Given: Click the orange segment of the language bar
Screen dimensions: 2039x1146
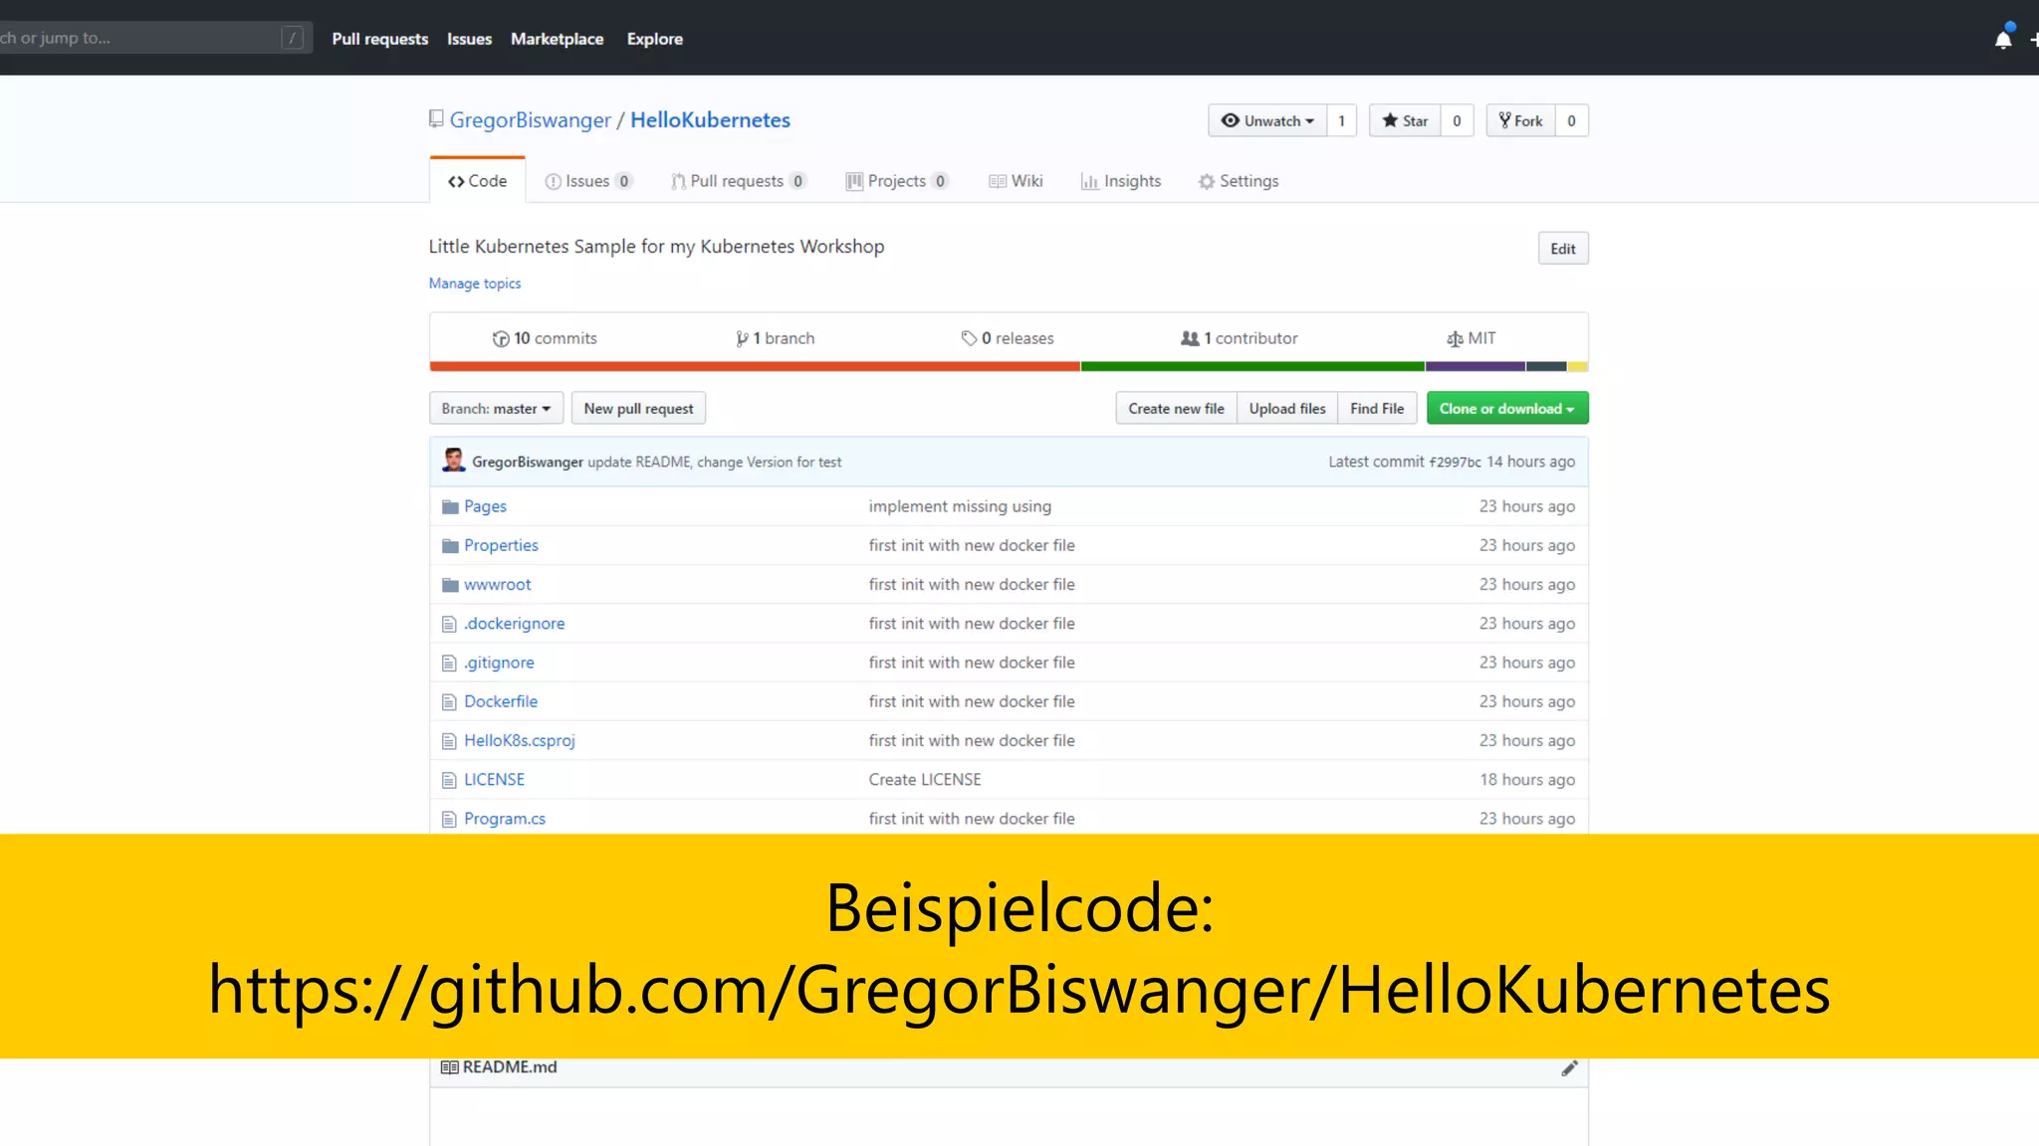Looking at the screenshot, I should pos(755,366).
